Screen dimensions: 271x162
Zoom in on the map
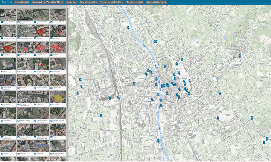coord(72,9)
